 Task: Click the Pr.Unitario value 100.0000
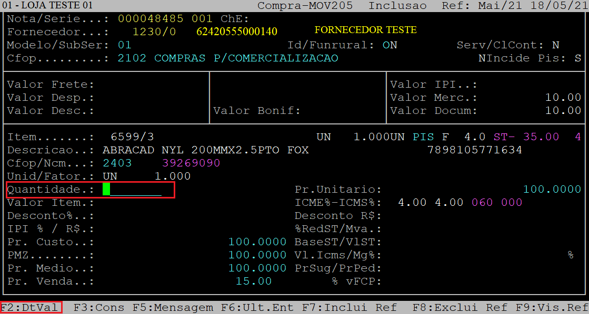click(552, 190)
